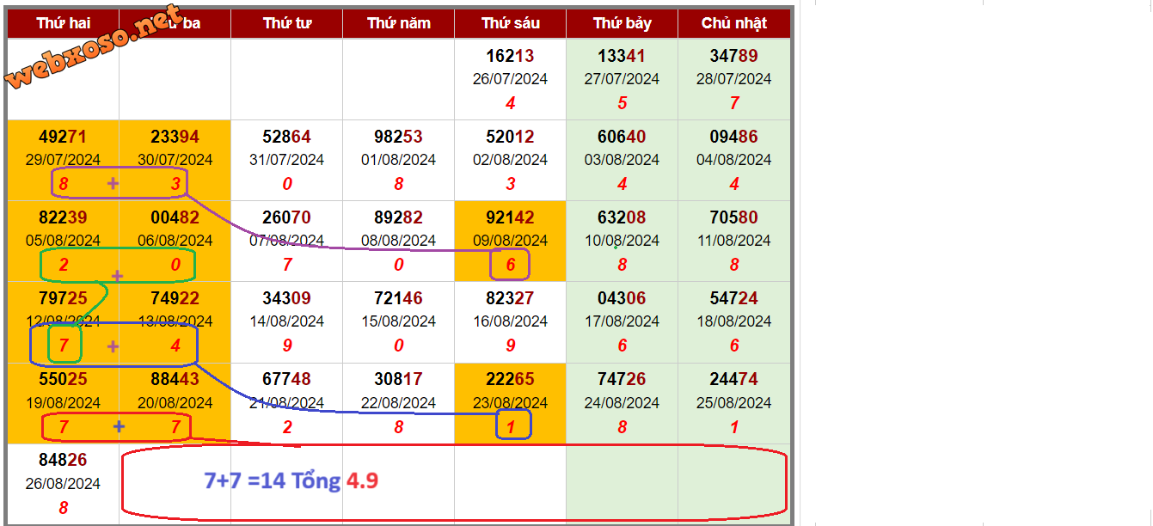This screenshot has width=1153, height=526.
Task: Select the Thứ sáu column header
Action: pyautogui.click(x=510, y=23)
